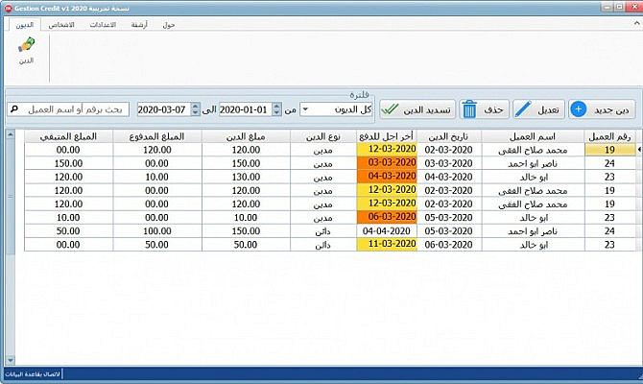Click the الى end date field 2020-03-07
The width and height of the screenshot is (643, 384).
coord(163,109)
